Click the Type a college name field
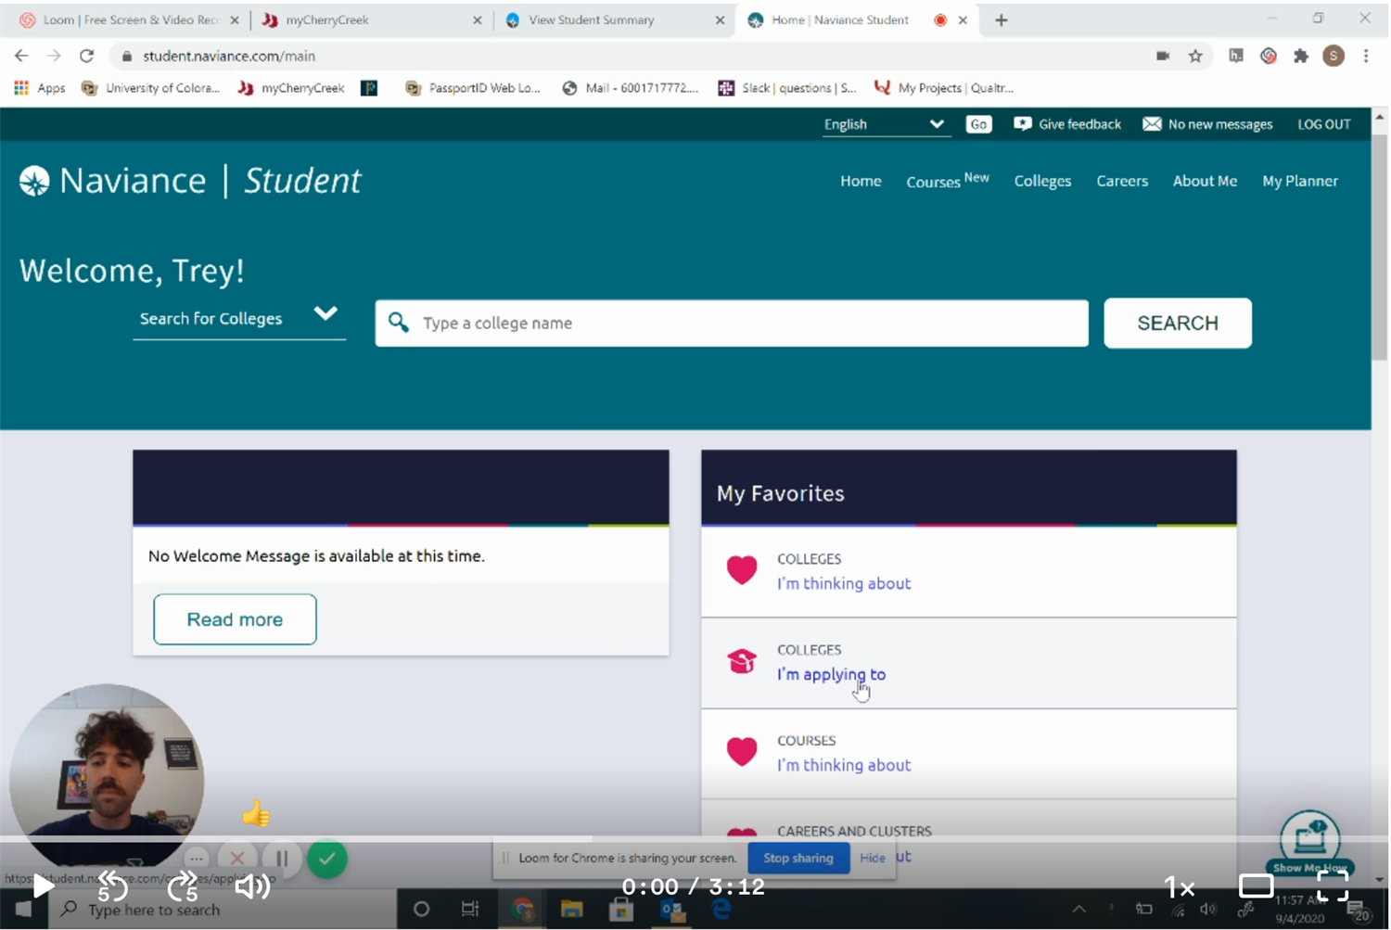The width and height of the screenshot is (1391, 930). click(732, 323)
